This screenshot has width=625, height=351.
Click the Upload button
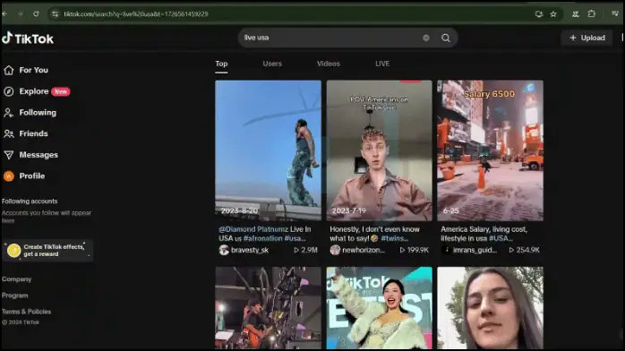pos(587,38)
